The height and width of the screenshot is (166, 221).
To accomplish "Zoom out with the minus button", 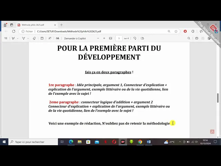I will point(98,38).
